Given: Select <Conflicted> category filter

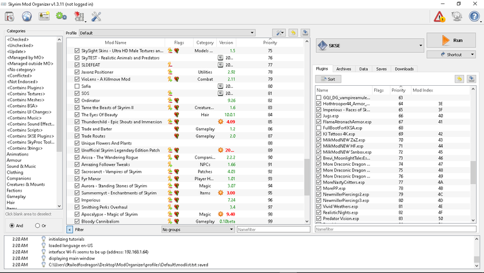Looking at the screenshot, I should [19, 76].
